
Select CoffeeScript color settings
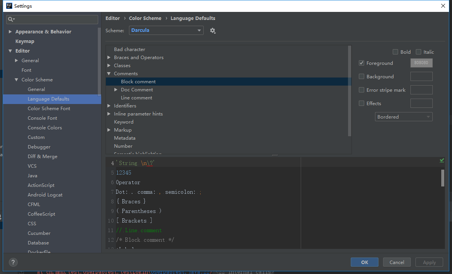coord(41,214)
